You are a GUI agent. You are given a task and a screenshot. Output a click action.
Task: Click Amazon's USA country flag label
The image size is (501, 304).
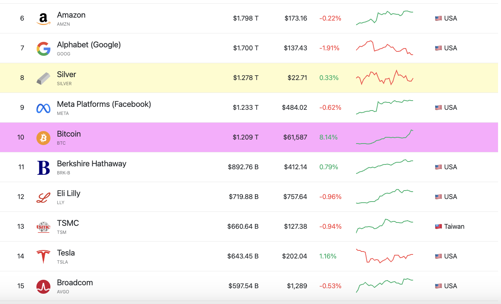pos(446,18)
